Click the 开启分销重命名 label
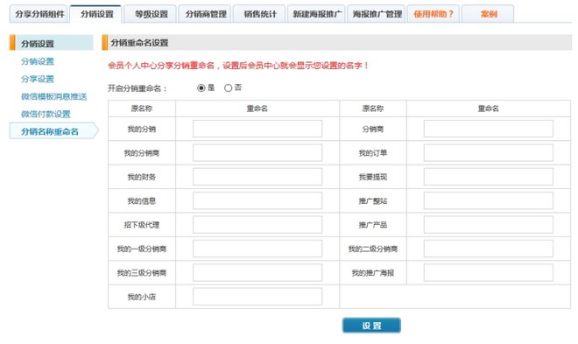578x344 pixels. [x=137, y=88]
